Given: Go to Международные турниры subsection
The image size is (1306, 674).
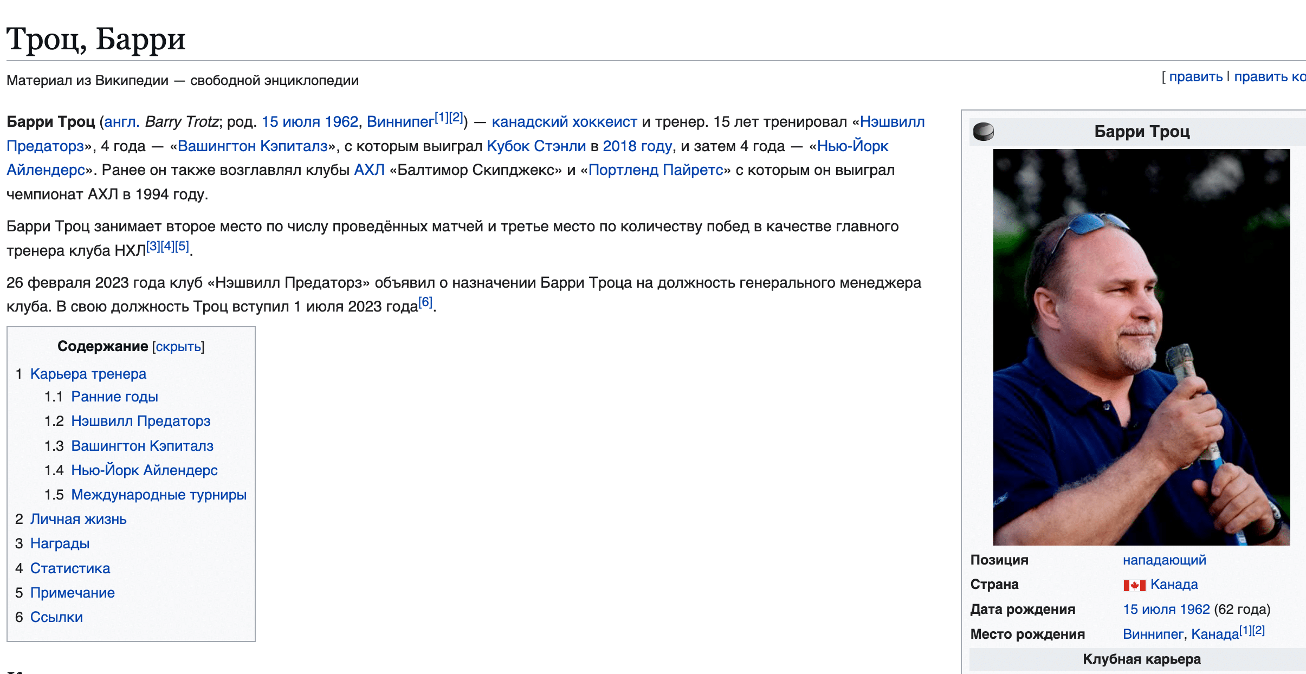Looking at the screenshot, I should pyautogui.click(x=159, y=495).
